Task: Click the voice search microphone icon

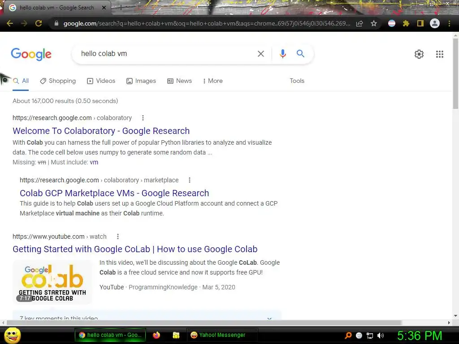Action: (x=282, y=54)
